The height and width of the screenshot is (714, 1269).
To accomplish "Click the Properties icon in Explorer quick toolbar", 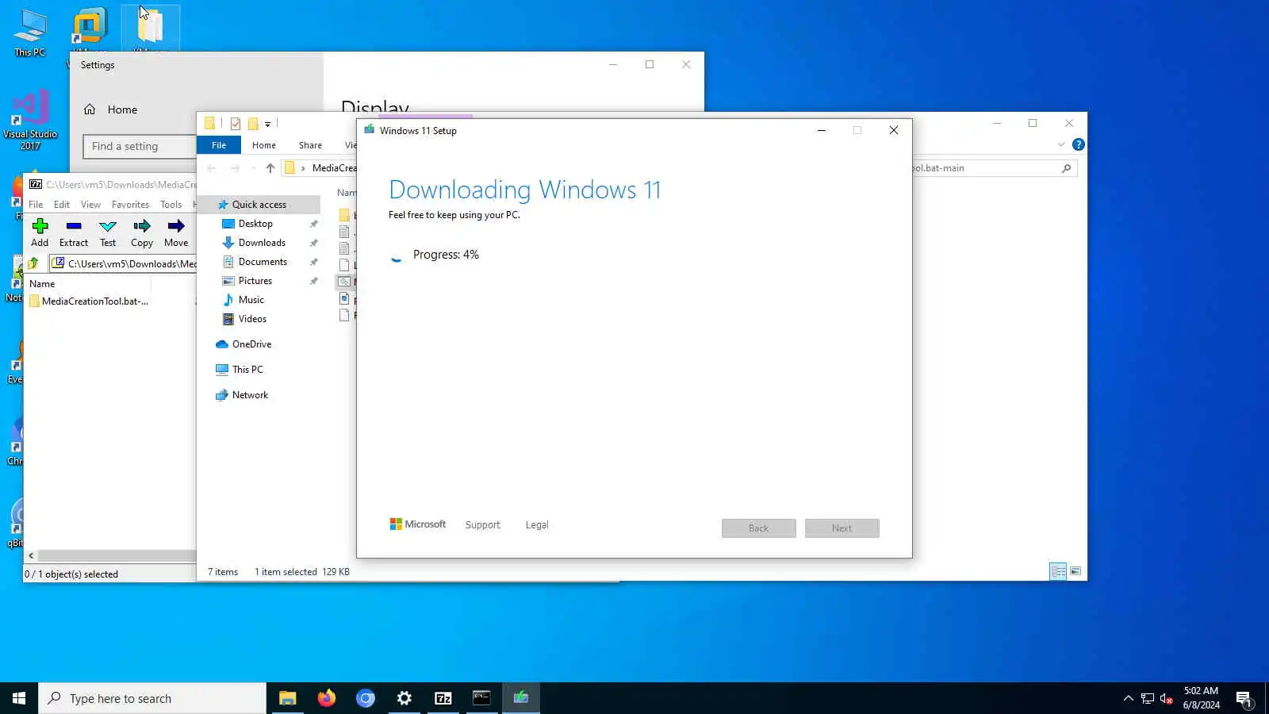I will 236,124.
